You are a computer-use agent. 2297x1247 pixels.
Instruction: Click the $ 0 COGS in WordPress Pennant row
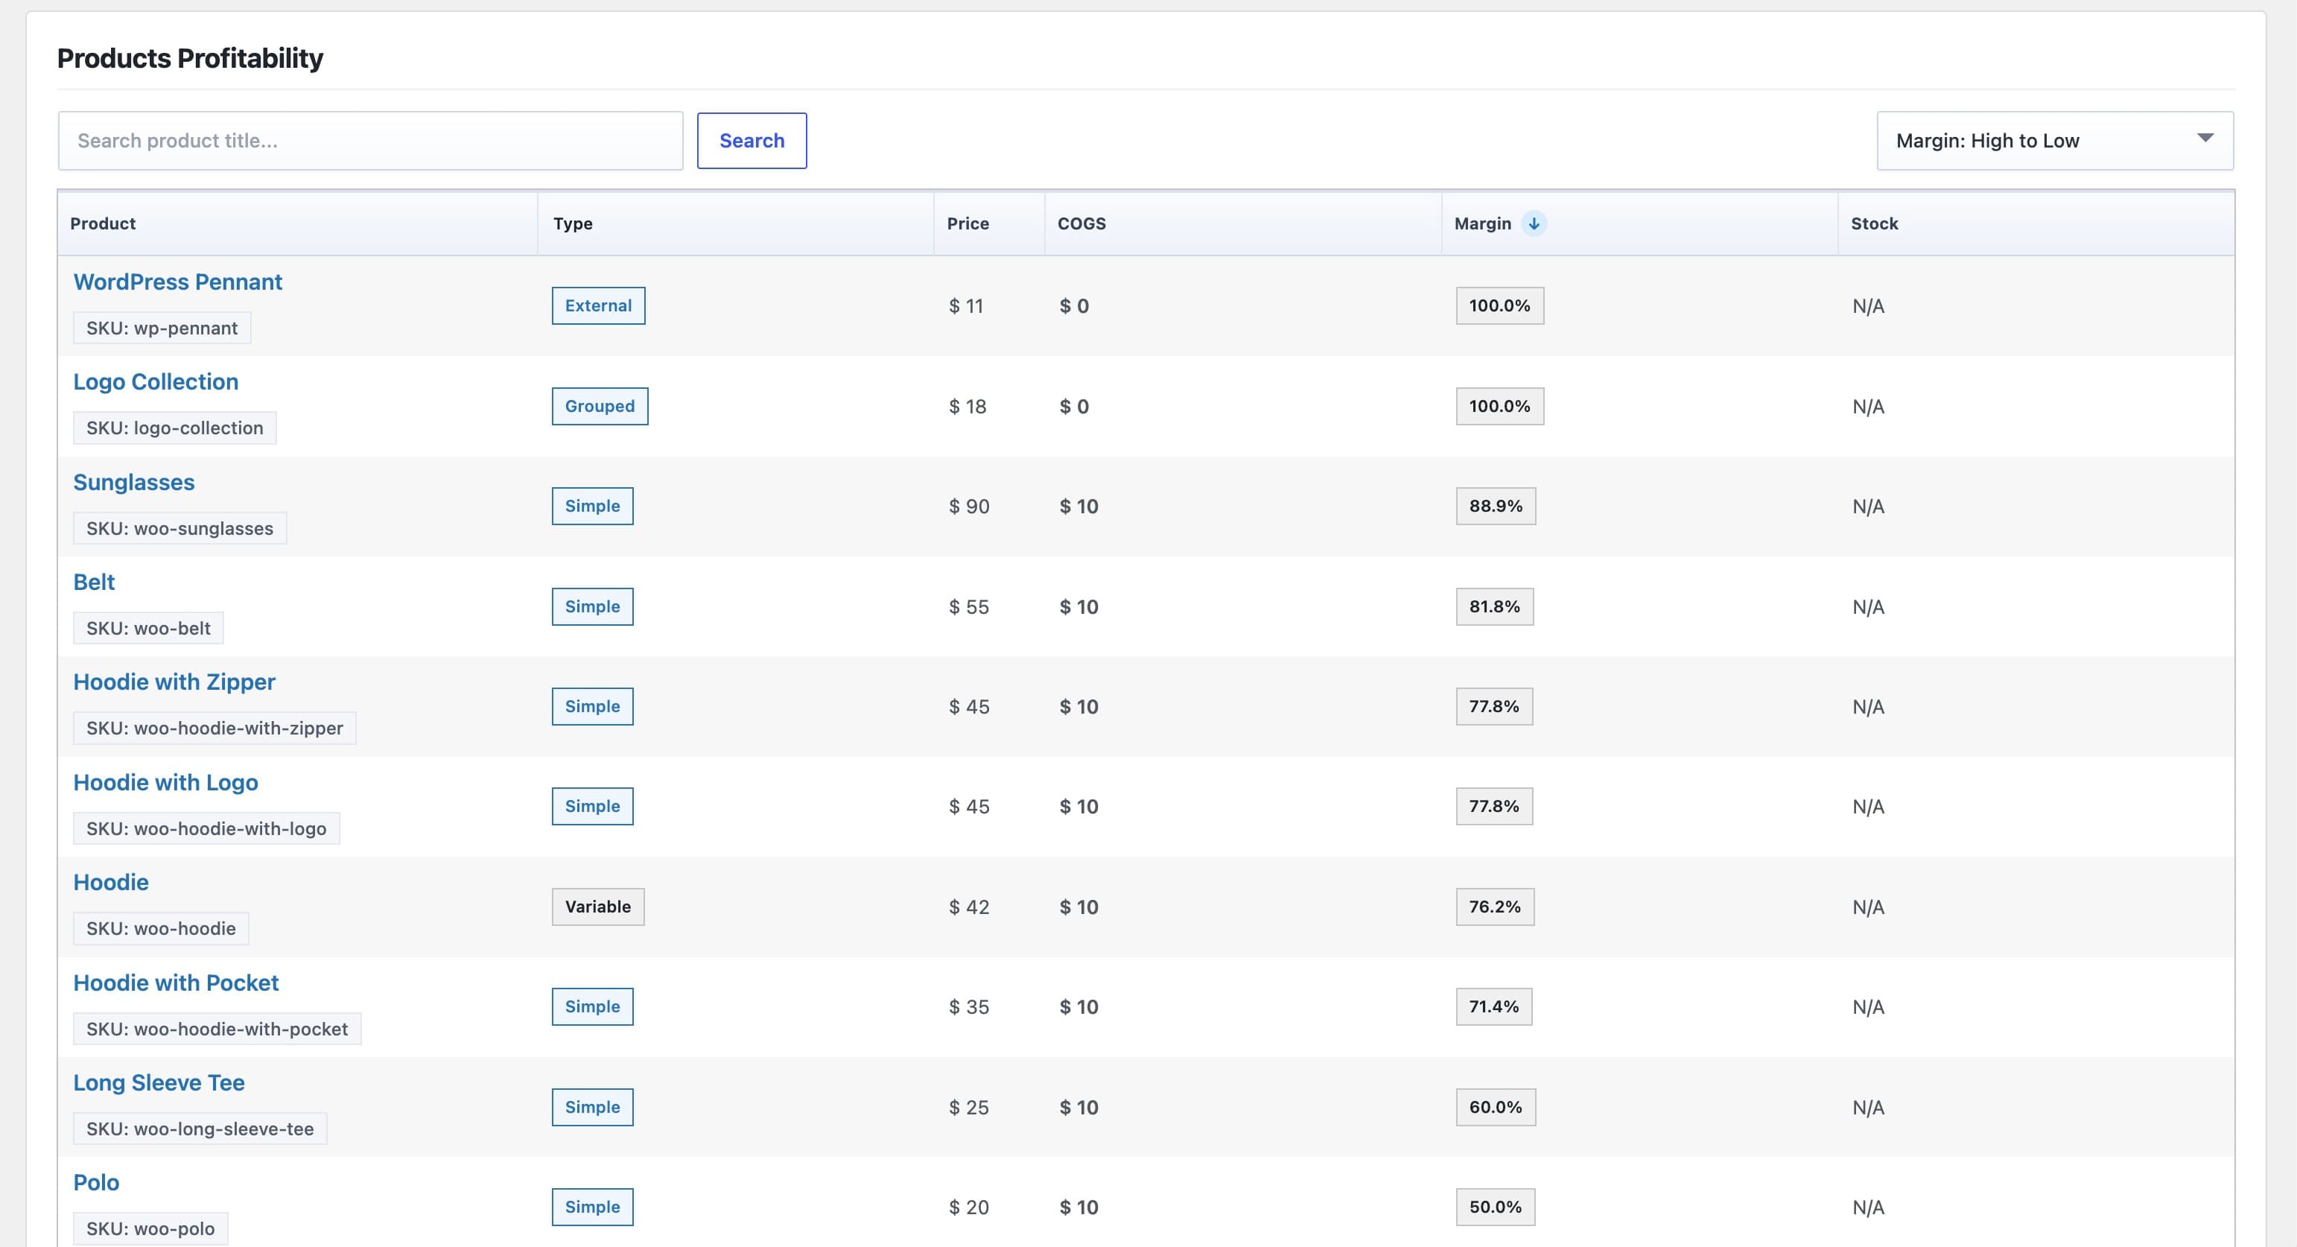(1075, 306)
